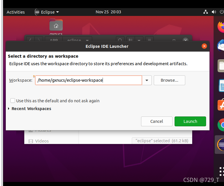
Task: Open the clock and calendar panel
Action: click(108, 12)
